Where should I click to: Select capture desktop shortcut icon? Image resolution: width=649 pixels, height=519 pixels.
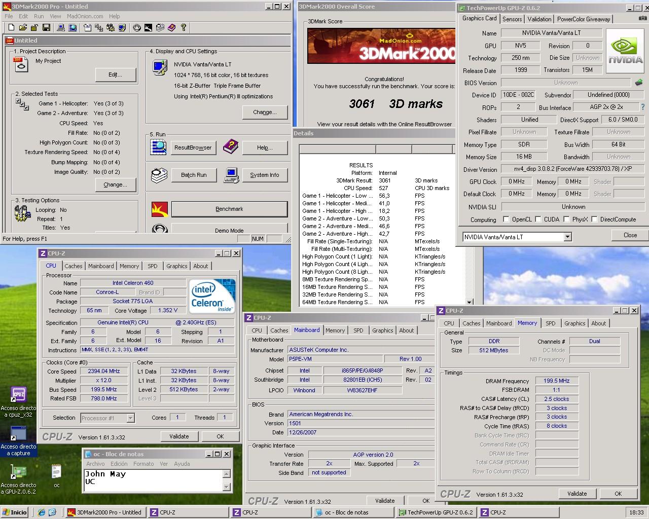[x=19, y=434]
